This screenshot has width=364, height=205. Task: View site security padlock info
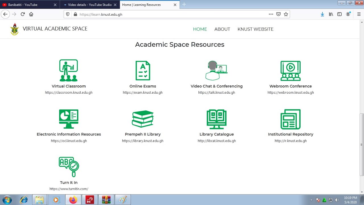click(75, 14)
